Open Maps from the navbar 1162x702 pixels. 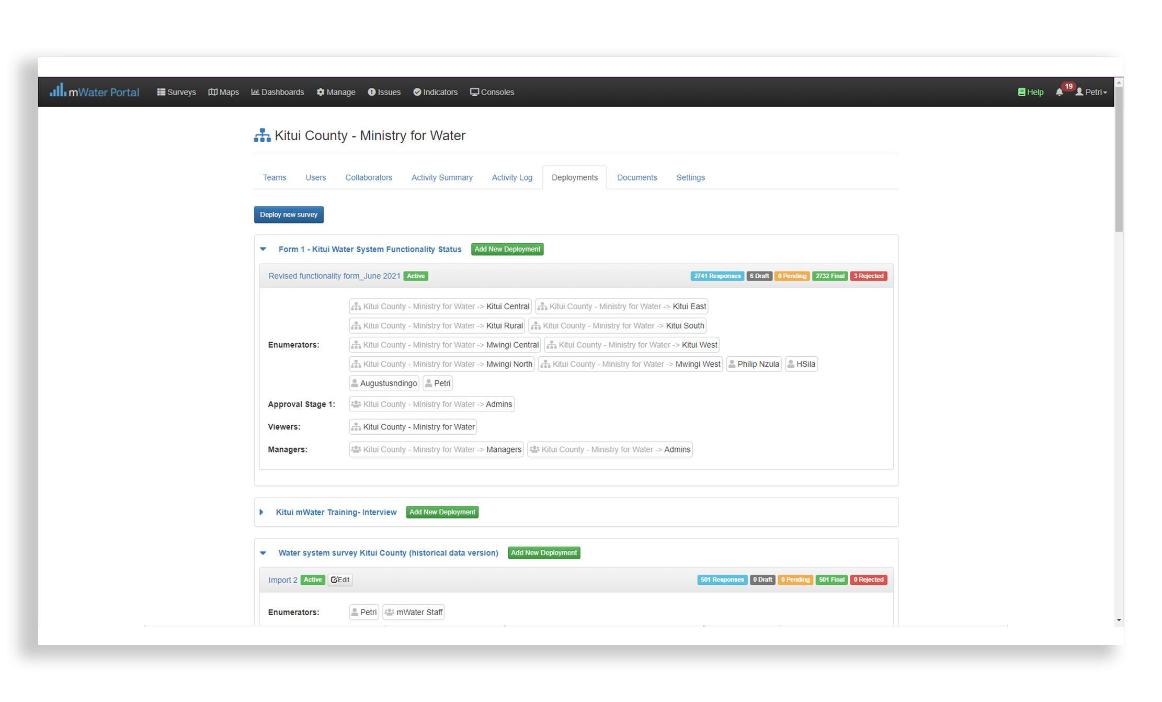[x=223, y=92]
